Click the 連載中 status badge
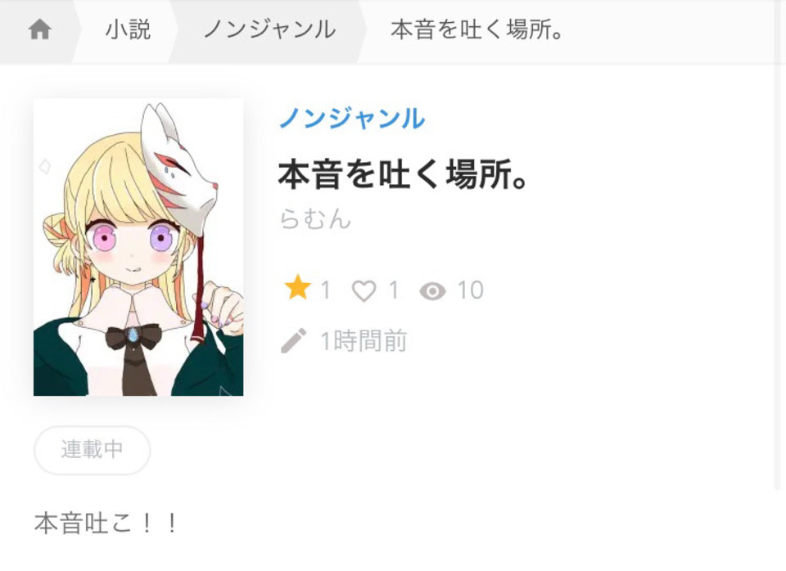This screenshot has width=786, height=571. click(x=93, y=450)
